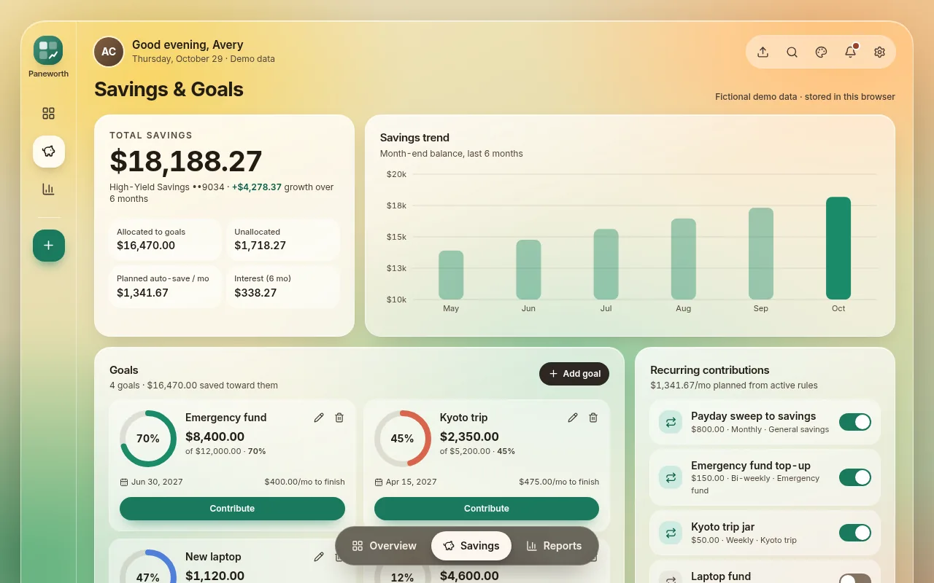Delete the Emergency fund goal trash icon
This screenshot has width=934, height=583.
point(339,418)
